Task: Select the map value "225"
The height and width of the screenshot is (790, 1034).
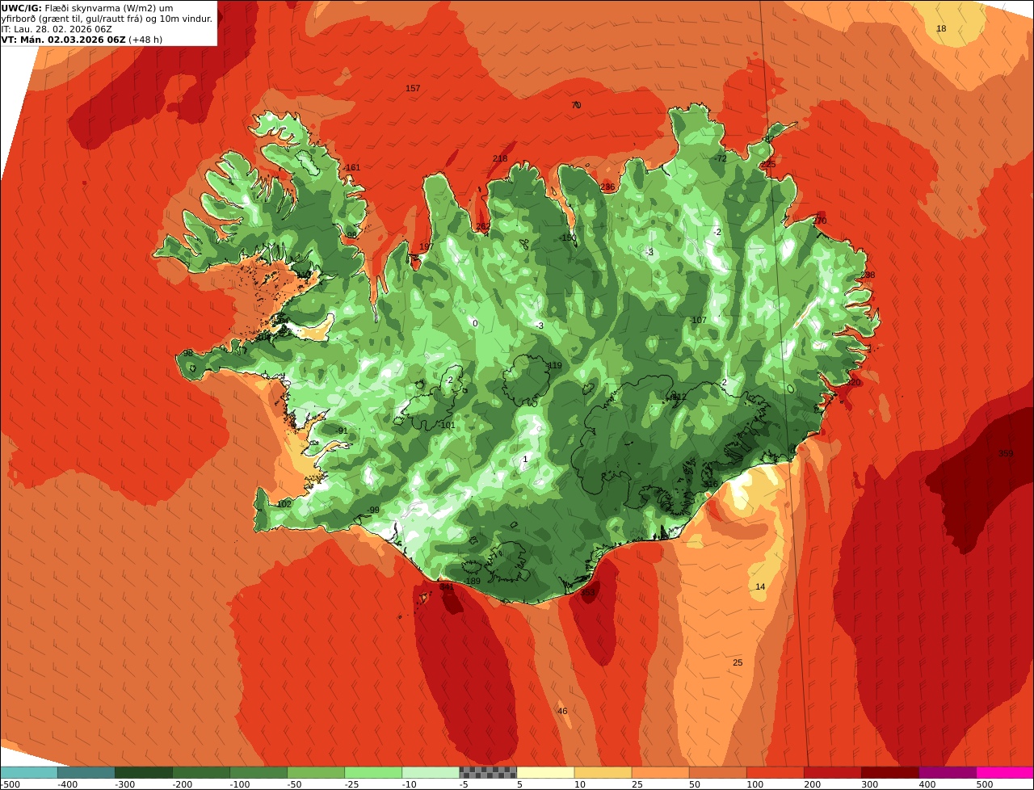Action: pyautogui.click(x=767, y=164)
